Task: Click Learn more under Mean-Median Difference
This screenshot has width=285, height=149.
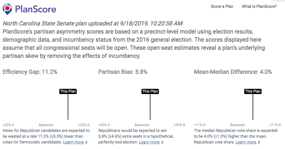Action: pos(246,142)
